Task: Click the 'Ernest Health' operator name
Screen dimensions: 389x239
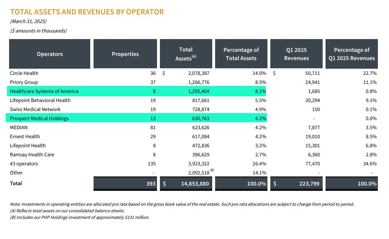Action: point(25,137)
